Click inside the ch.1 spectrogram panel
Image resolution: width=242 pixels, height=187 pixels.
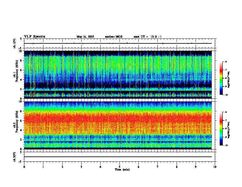click(x=118, y=75)
